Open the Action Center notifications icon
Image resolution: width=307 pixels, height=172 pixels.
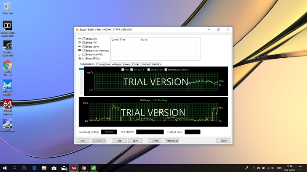click(300, 168)
